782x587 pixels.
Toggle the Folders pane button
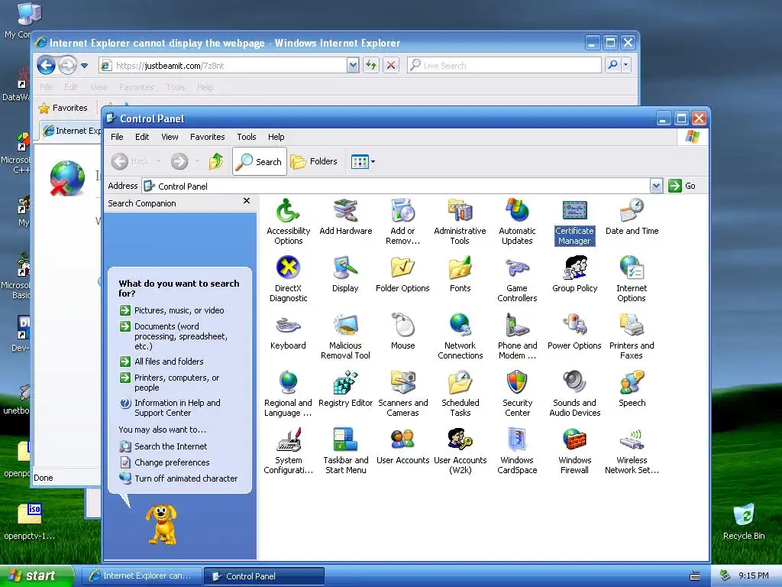coord(314,161)
